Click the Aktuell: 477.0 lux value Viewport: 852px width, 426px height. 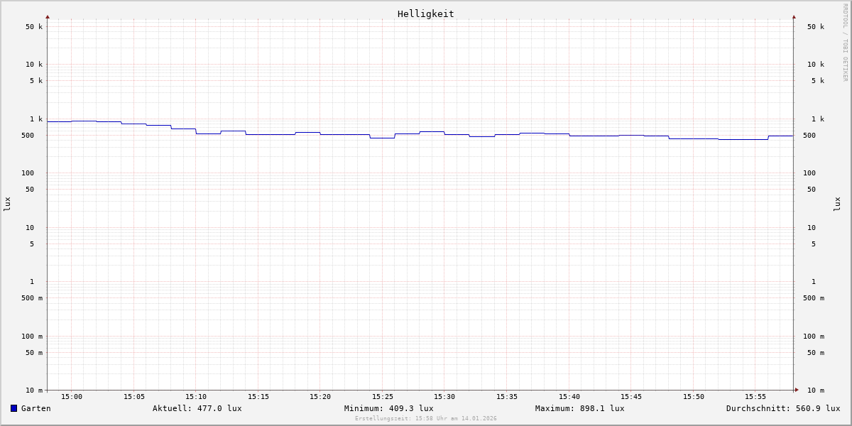(197, 408)
